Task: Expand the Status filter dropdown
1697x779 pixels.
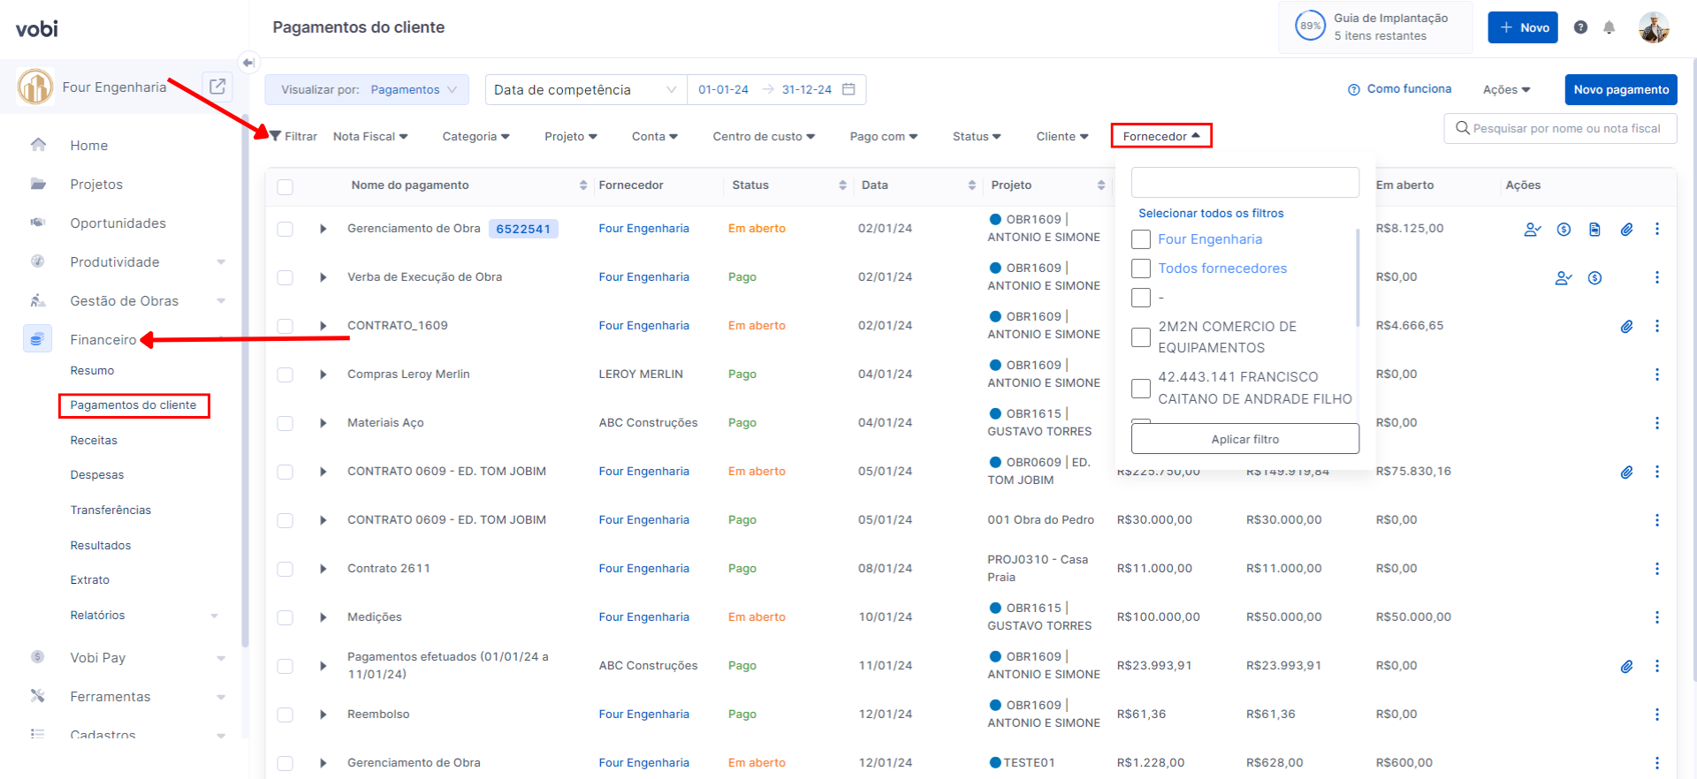Action: coord(976,136)
